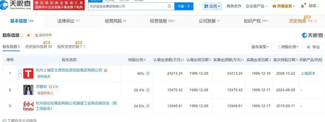Clear the search field with the X icon

[169, 6]
